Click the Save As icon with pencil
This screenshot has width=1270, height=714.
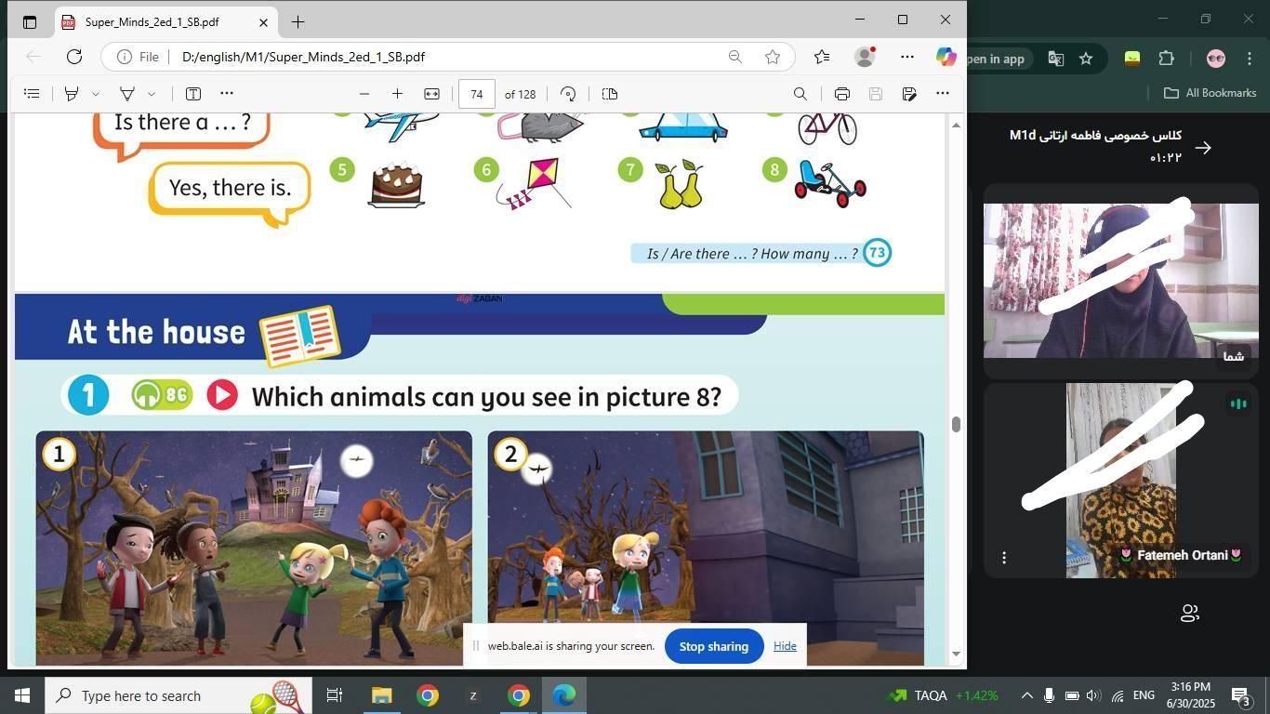pyautogui.click(x=909, y=94)
